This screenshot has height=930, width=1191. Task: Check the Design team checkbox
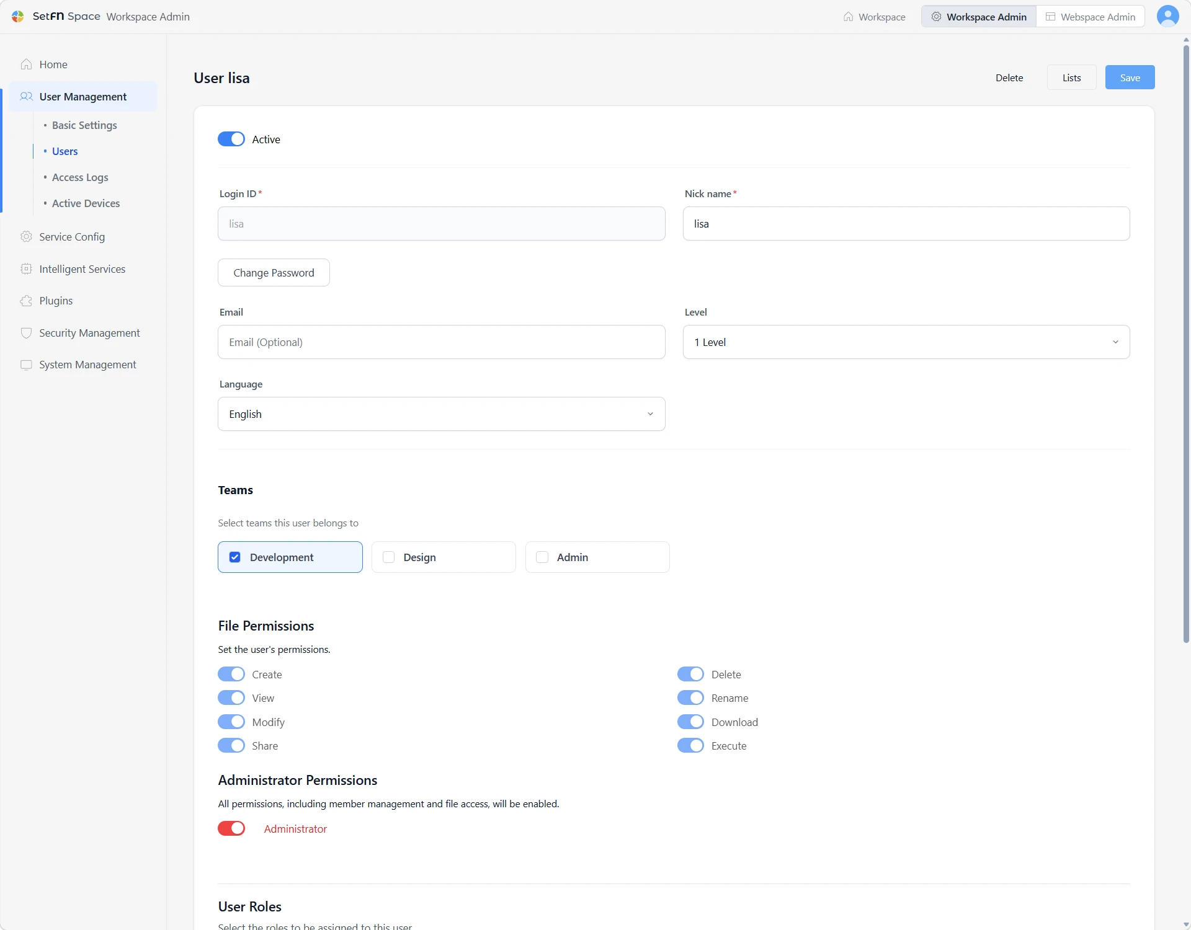[x=388, y=557]
